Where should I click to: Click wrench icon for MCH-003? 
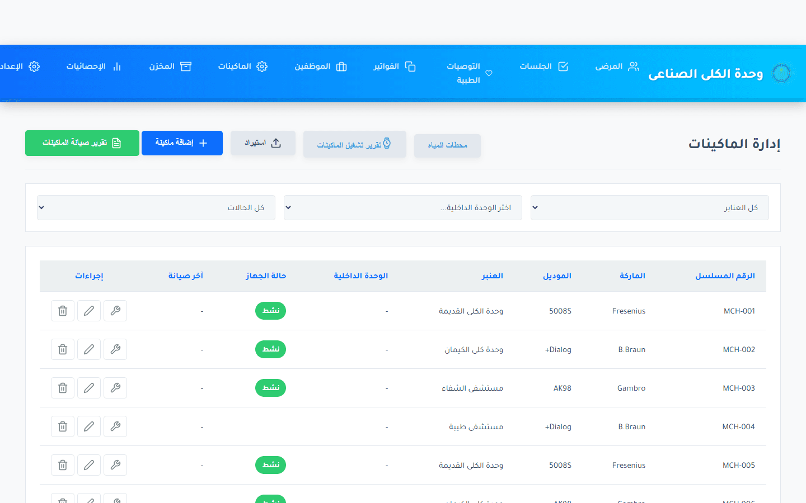coord(115,388)
